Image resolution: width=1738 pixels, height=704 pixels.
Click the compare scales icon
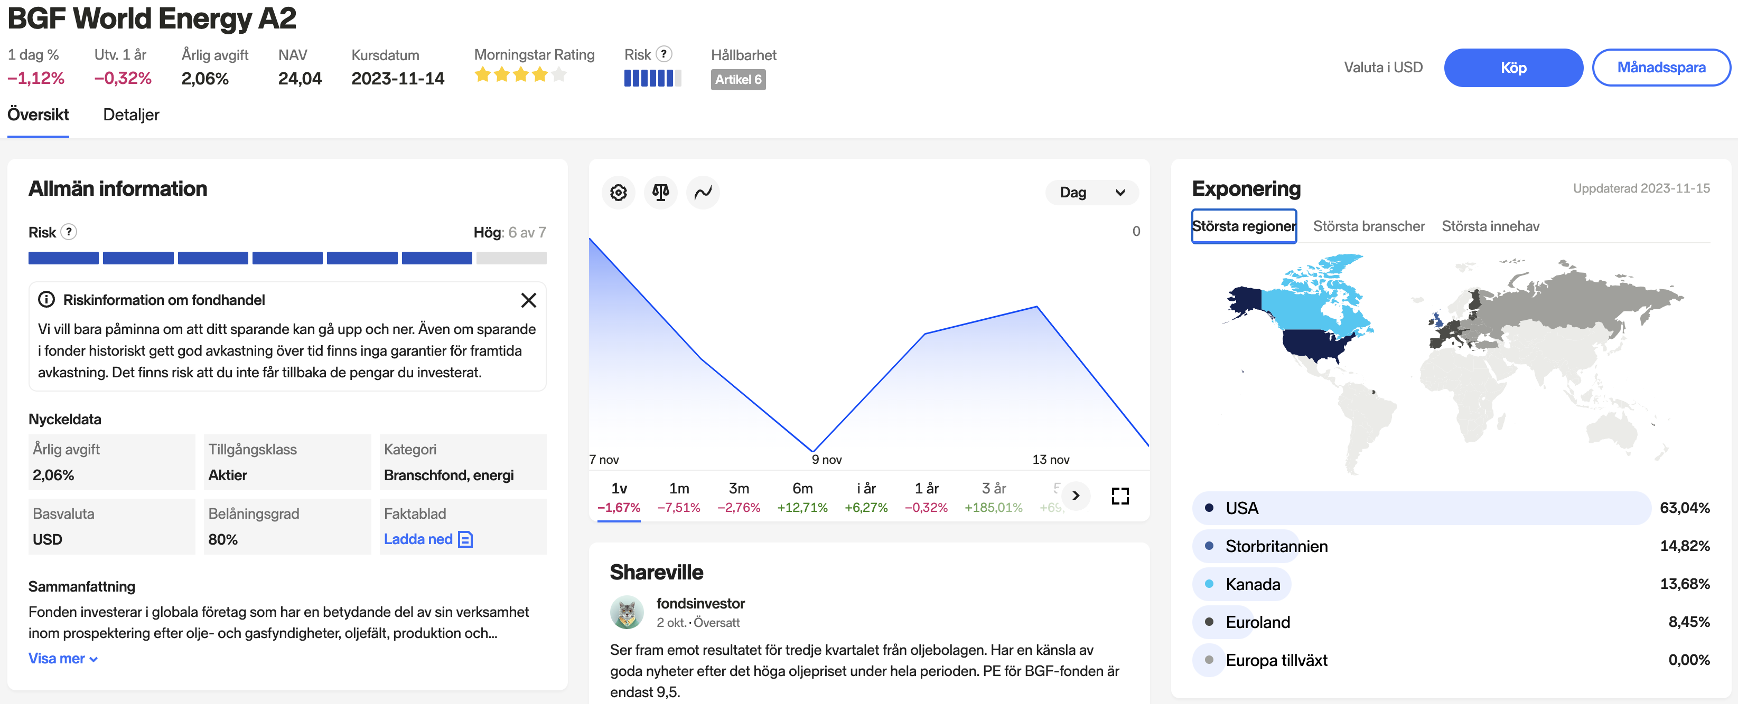(x=660, y=193)
